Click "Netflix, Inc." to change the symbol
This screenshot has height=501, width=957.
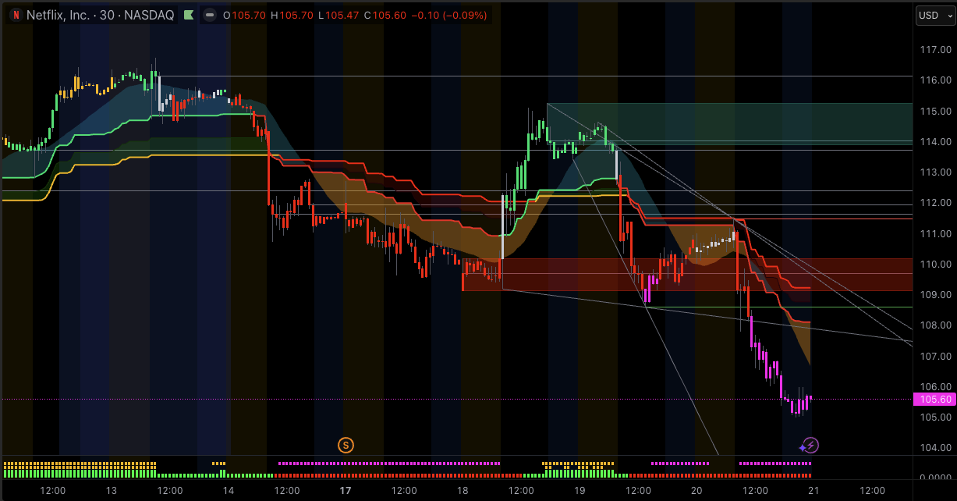(x=58, y=15)
